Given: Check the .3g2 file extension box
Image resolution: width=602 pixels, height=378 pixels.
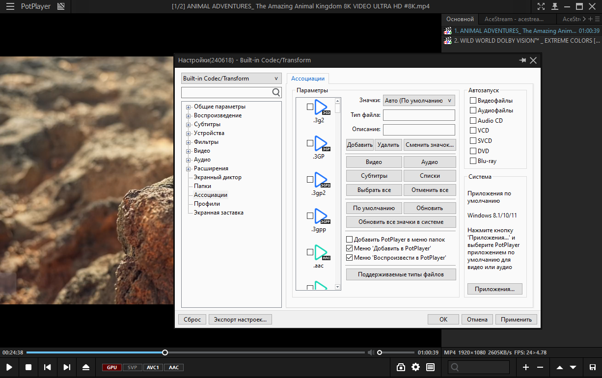Looking at the screenshot, I should point(310,107).
